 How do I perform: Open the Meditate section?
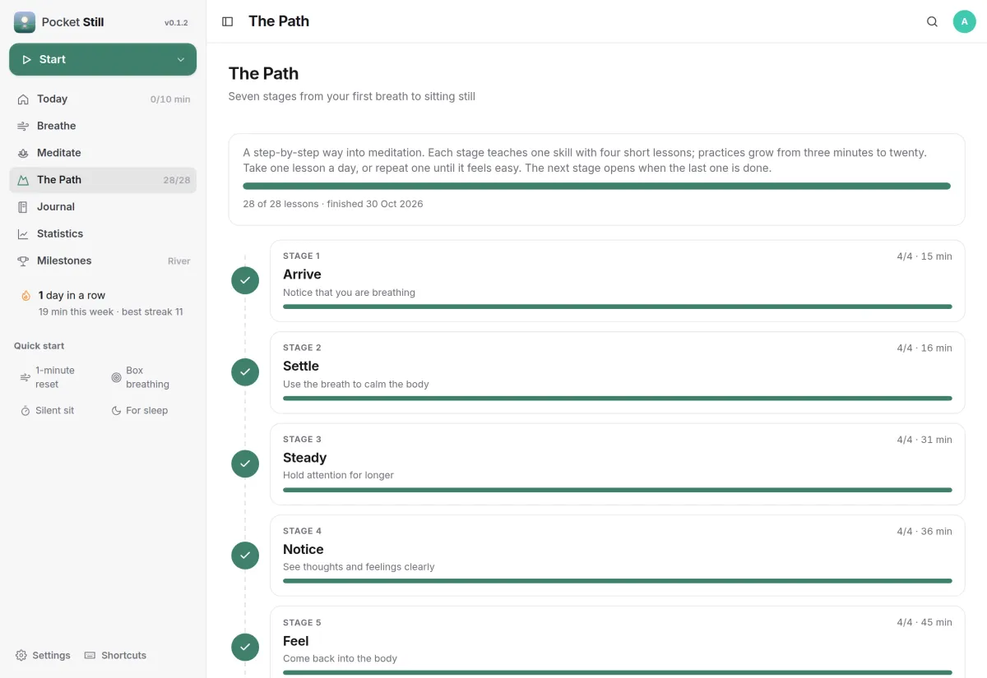pos(103,153)
